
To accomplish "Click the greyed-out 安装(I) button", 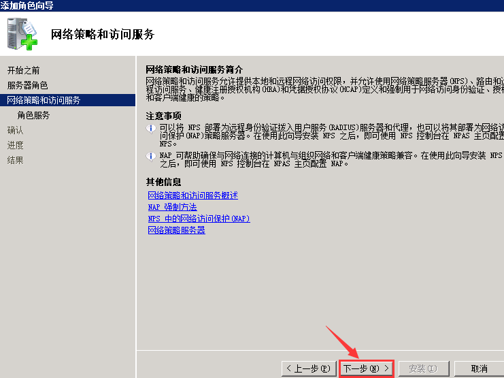I will point(422,368).
